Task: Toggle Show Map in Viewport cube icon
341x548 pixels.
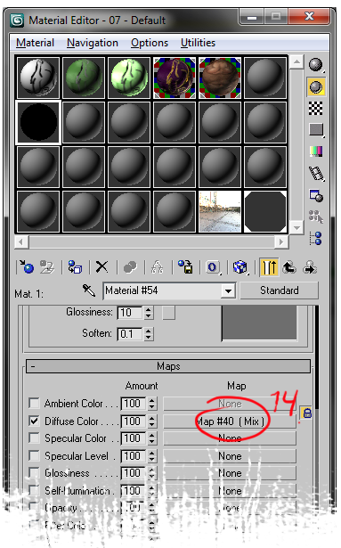Action: (240, 267)
